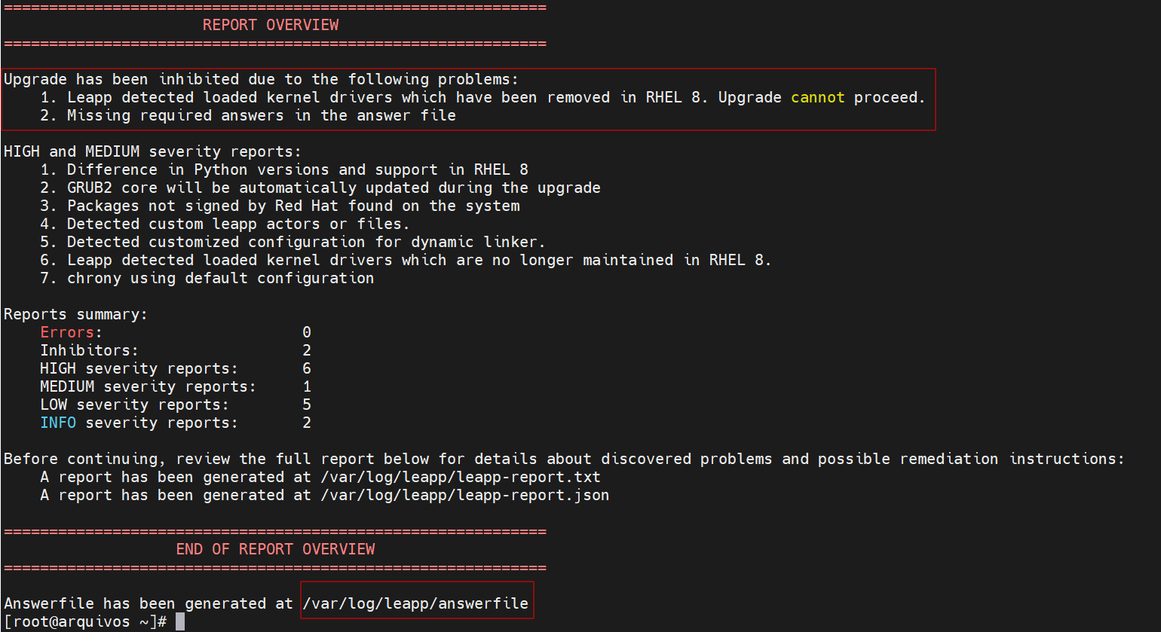
Task: Click the yellow word "cannot"
Action: coord(817,97)
